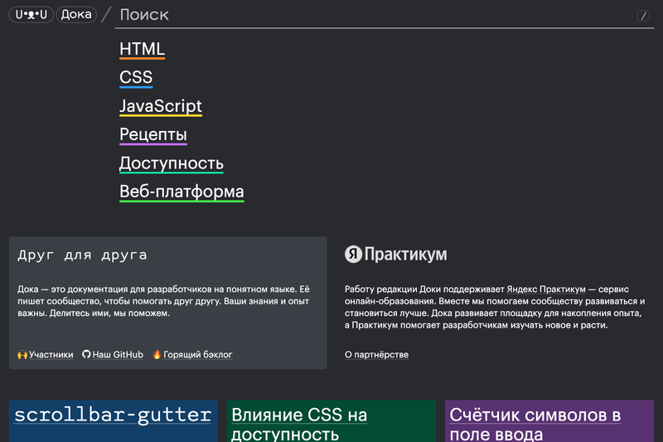Open the Рецепты section
The width and height of the screenshot is (663, 442).
point(153,134)
